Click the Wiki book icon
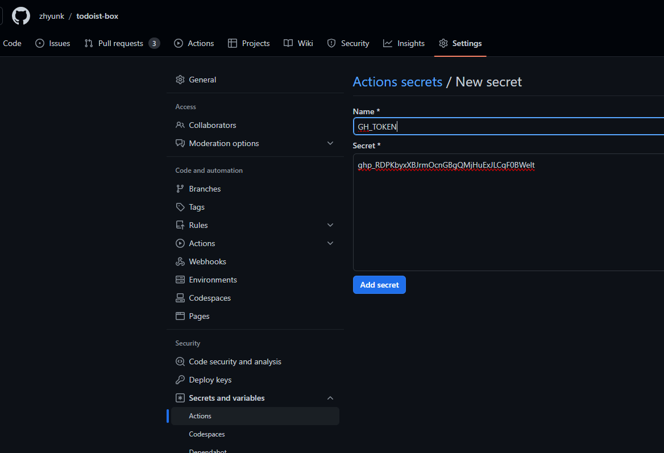 tap(288, 43)
